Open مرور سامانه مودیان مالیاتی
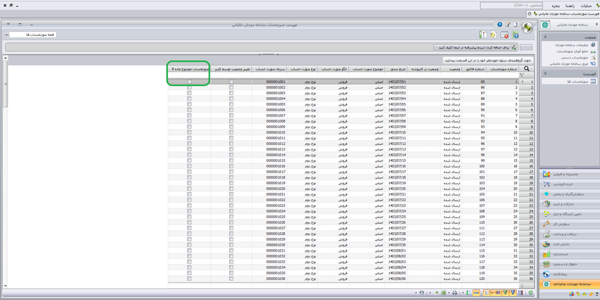Viewport: 600px width, 300px height. tap(568, 64)
